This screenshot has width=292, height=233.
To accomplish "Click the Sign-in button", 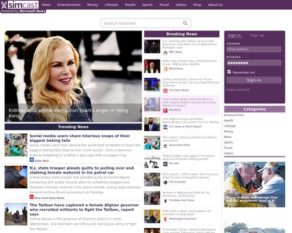I will 254,80.
